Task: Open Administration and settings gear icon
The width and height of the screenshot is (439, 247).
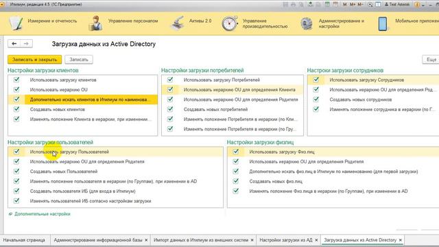Action: 307,23
